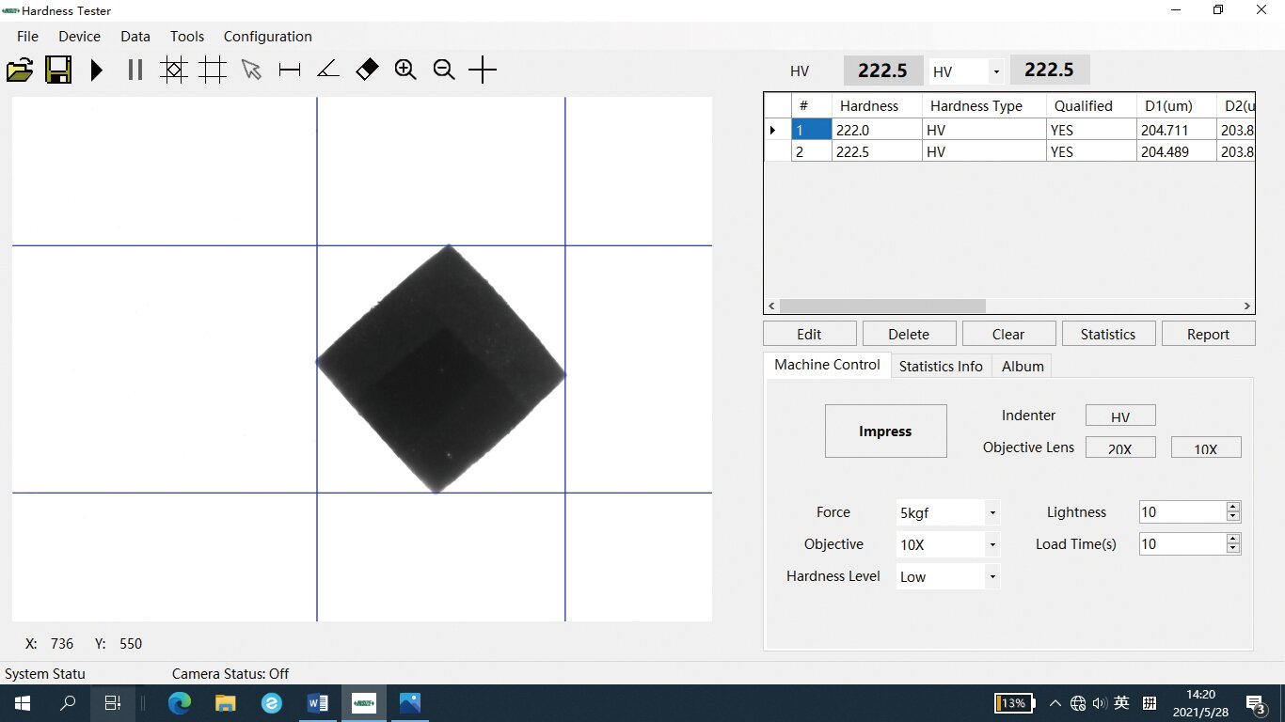This screenshot has width=1285, height=722.
Task: Switch to the 10X objective lens button
Action: click(x=1206, y=448)
